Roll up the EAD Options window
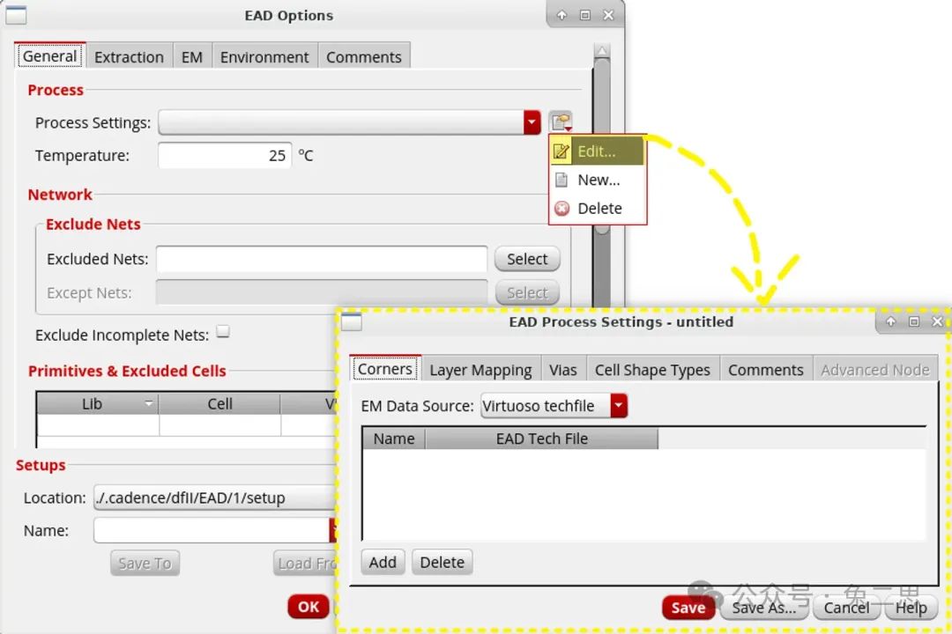 pyautogui.click(x=562, y=15)
